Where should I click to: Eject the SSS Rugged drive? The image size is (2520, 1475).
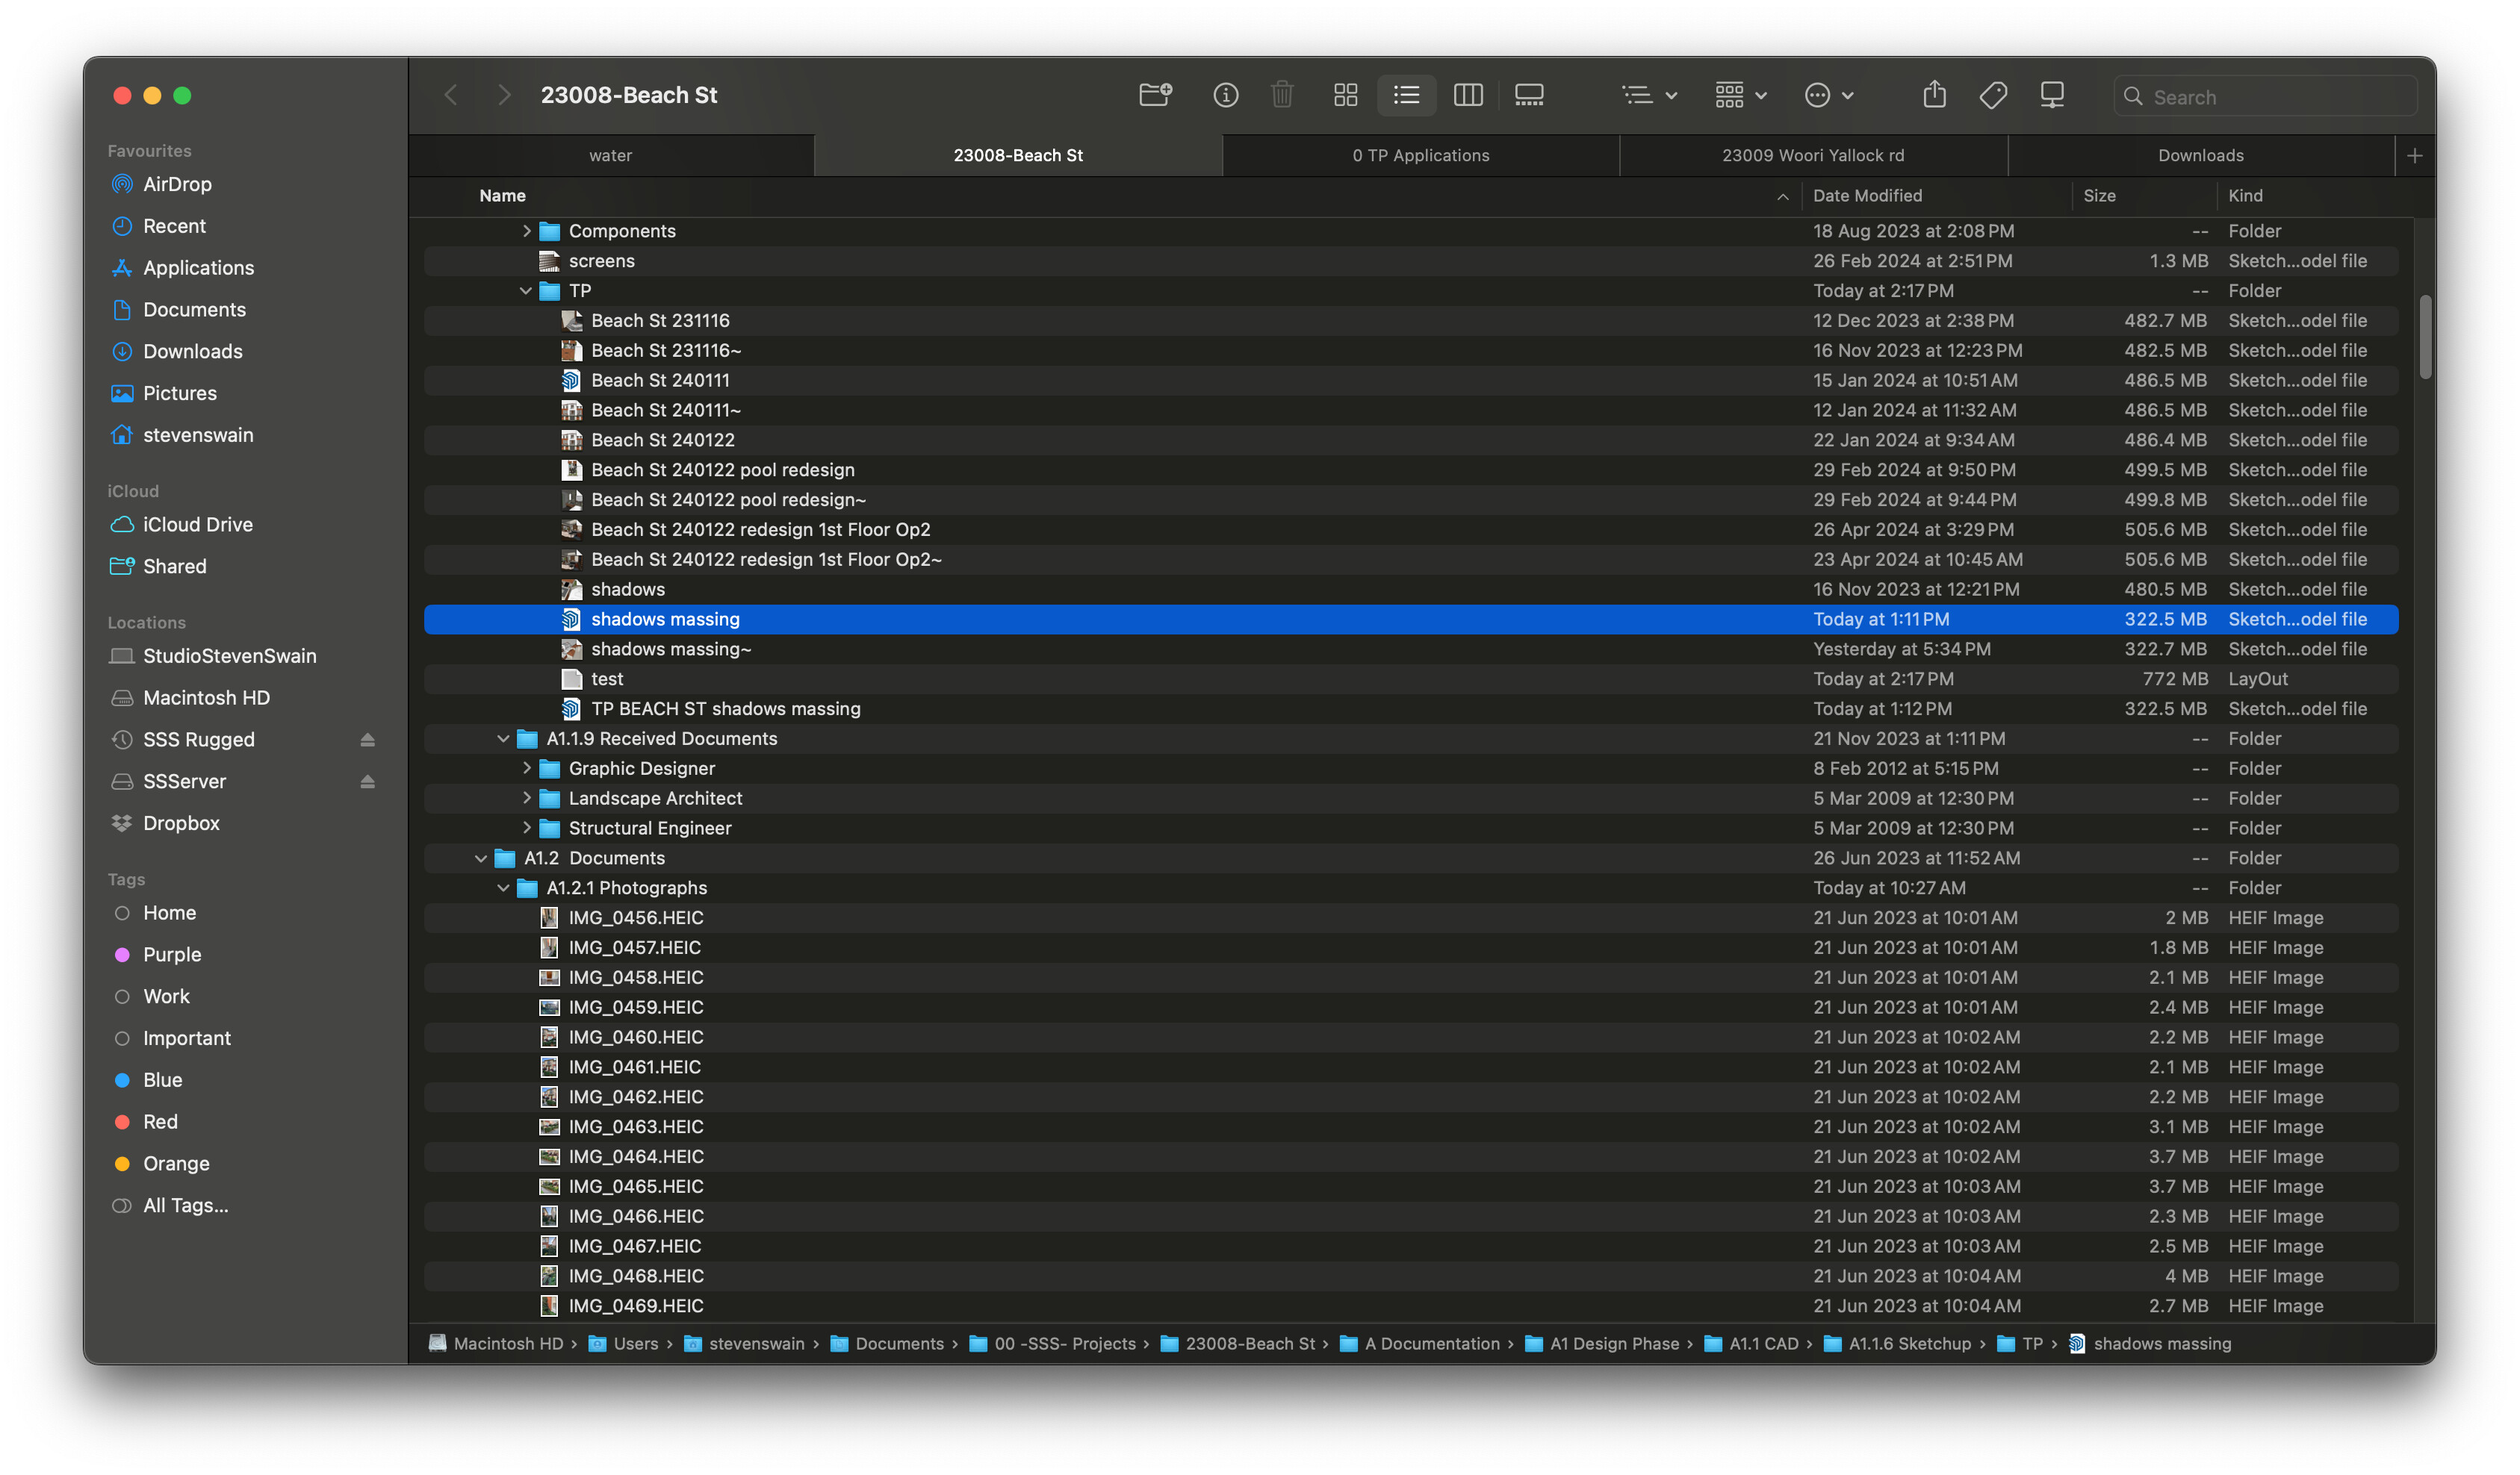click(x=367, y=740)
